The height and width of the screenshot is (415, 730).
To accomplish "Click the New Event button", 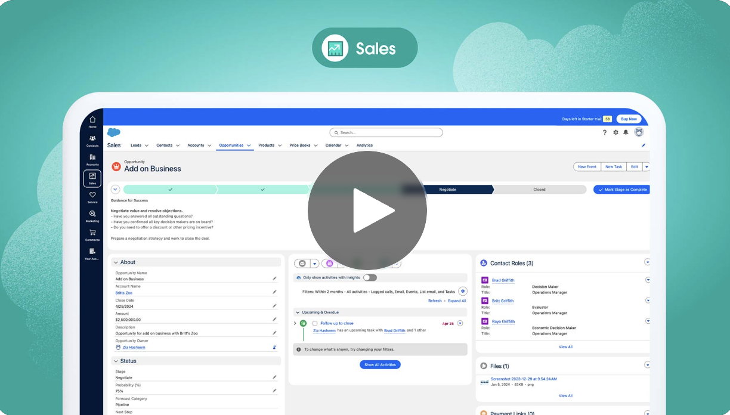I will [587, 167].
